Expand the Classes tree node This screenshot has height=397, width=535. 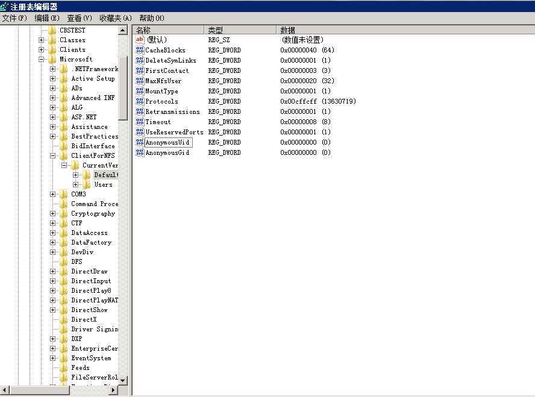[42, 40]
